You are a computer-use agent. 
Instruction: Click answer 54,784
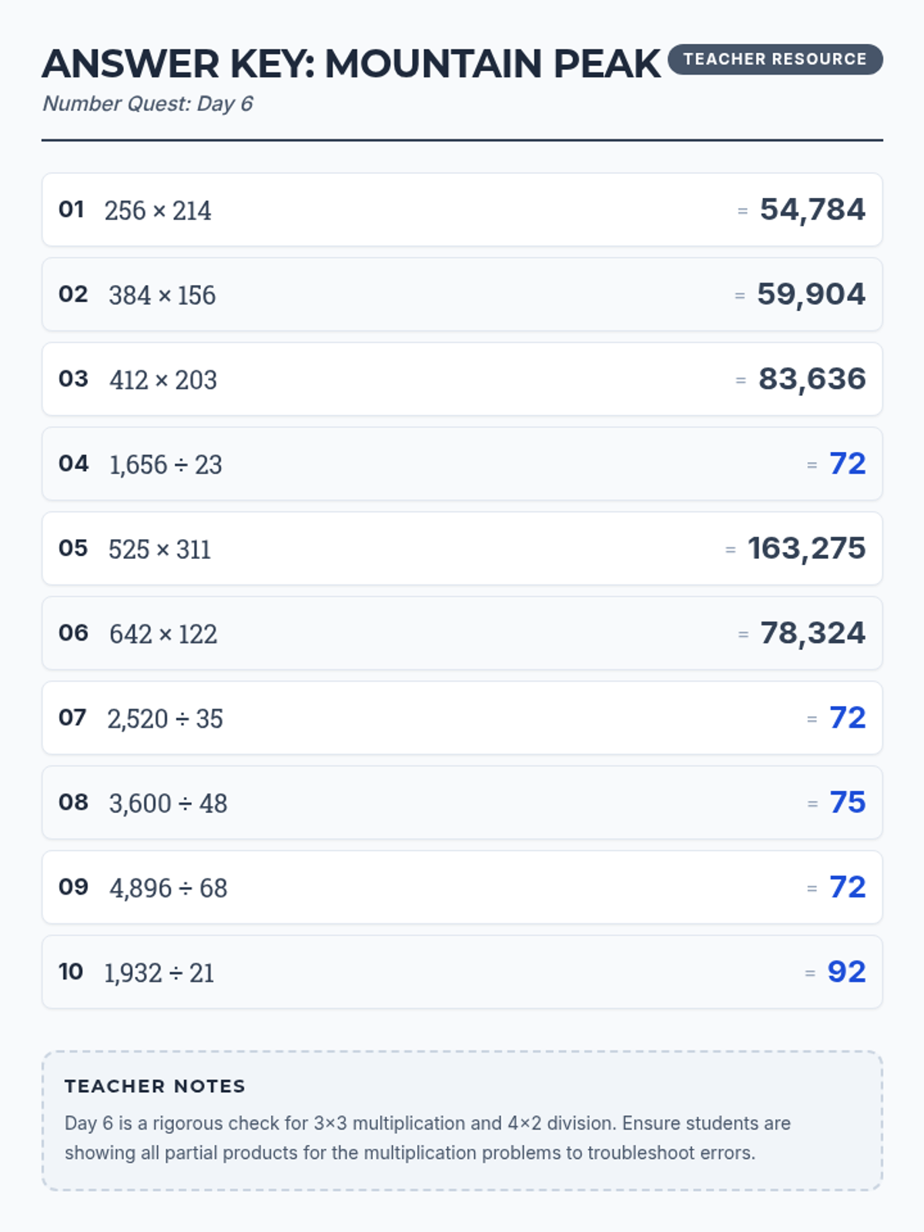[x=812, y=209]
